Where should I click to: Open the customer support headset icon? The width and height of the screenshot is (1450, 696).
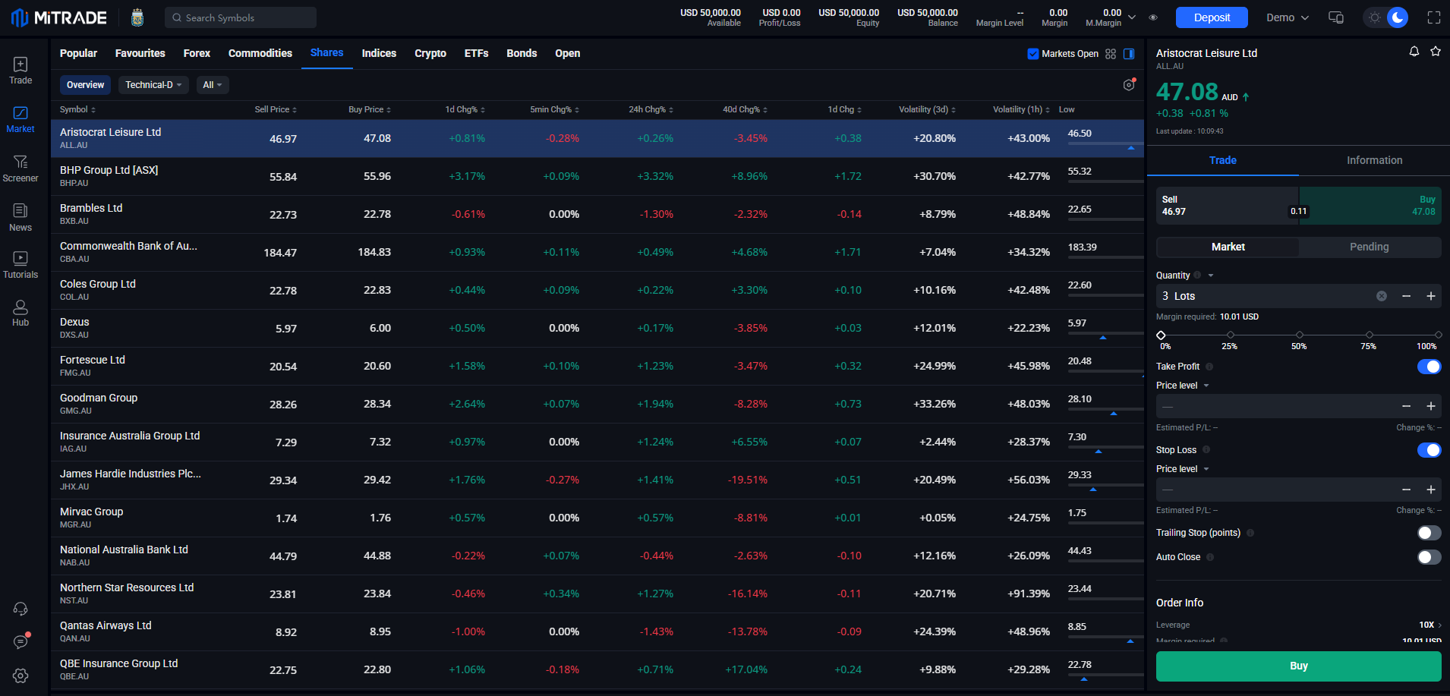click(20, 609)
